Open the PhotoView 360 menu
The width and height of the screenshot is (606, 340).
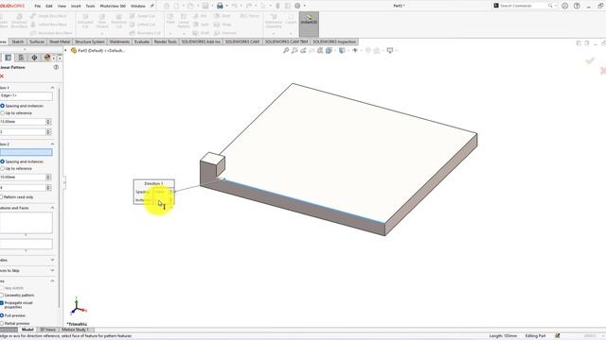113,7
